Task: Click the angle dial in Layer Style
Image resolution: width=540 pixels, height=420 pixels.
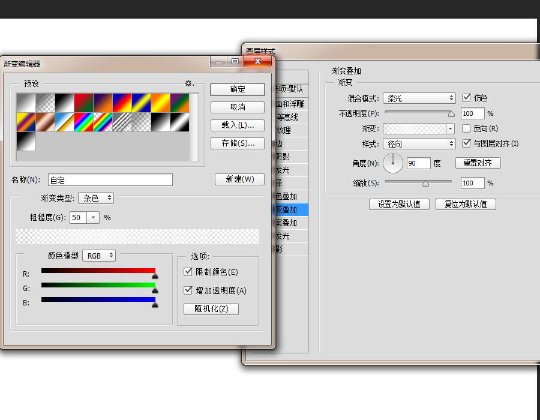Action: tap(393, 163)
